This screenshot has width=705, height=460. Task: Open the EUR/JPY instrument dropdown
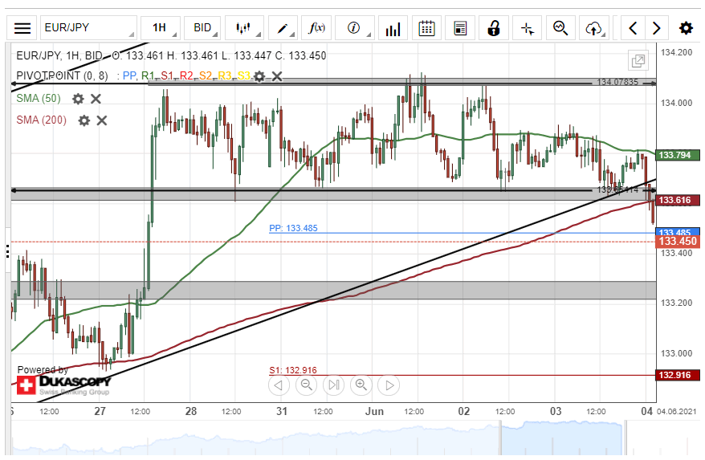pos(88,28)
